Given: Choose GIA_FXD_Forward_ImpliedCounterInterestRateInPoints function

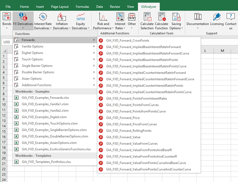Looking at the screenshot, I should tap(149, 86).
